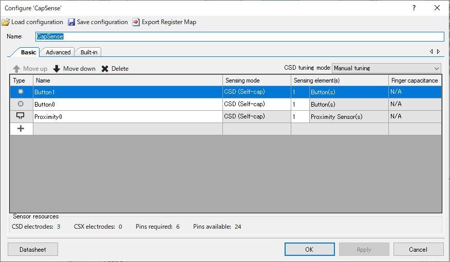Image resolution: width=450 pixels, height=262 pixels.
Task: Click Button0 row Button(s) cell
Action: click(349, 104)
